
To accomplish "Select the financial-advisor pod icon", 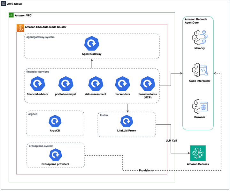I will point(38,84).
